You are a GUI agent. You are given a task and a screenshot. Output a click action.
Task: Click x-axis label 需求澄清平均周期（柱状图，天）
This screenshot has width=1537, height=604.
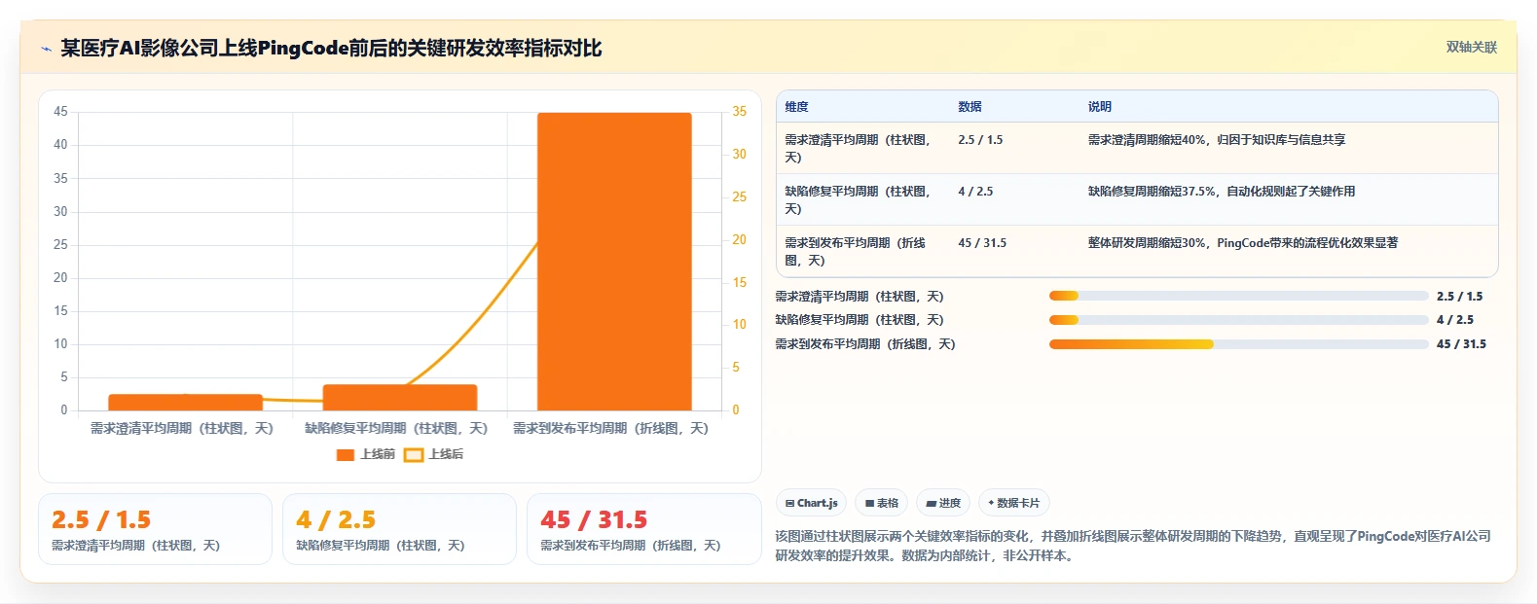point(182,428)
